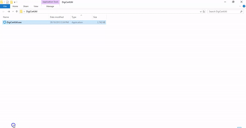Click the 2,742 KB size cell
Screen dimensions: 246x128
101,22
